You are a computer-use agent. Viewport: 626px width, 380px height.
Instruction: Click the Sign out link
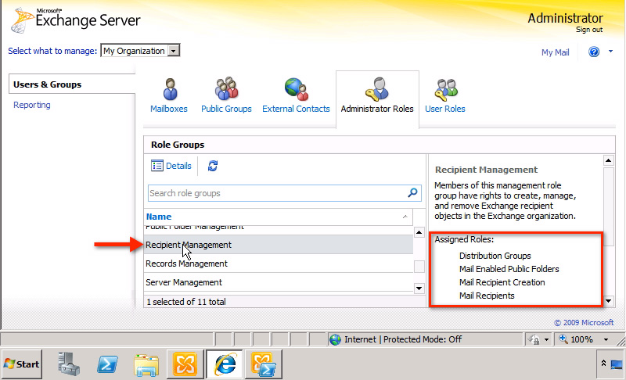pyautogui.click(x=589, y=30)
